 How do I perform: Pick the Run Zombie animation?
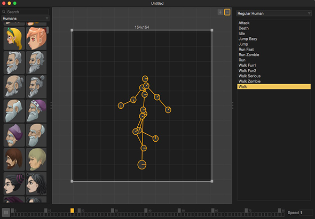pos(274,55)
